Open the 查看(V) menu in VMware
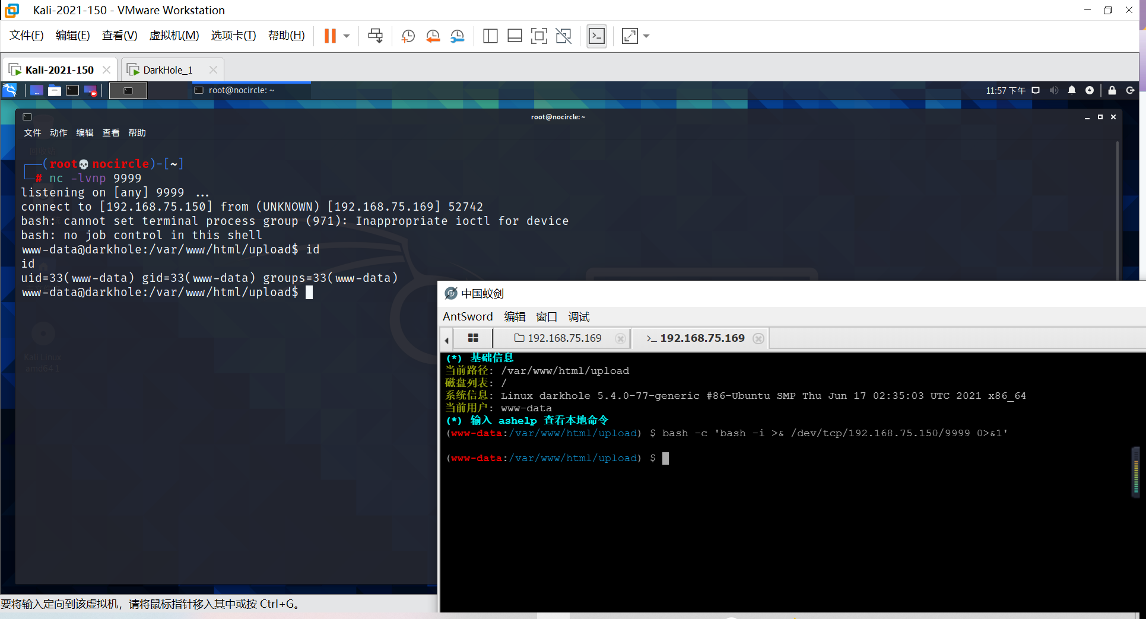 pyautogui.click(x=119, y=36)
